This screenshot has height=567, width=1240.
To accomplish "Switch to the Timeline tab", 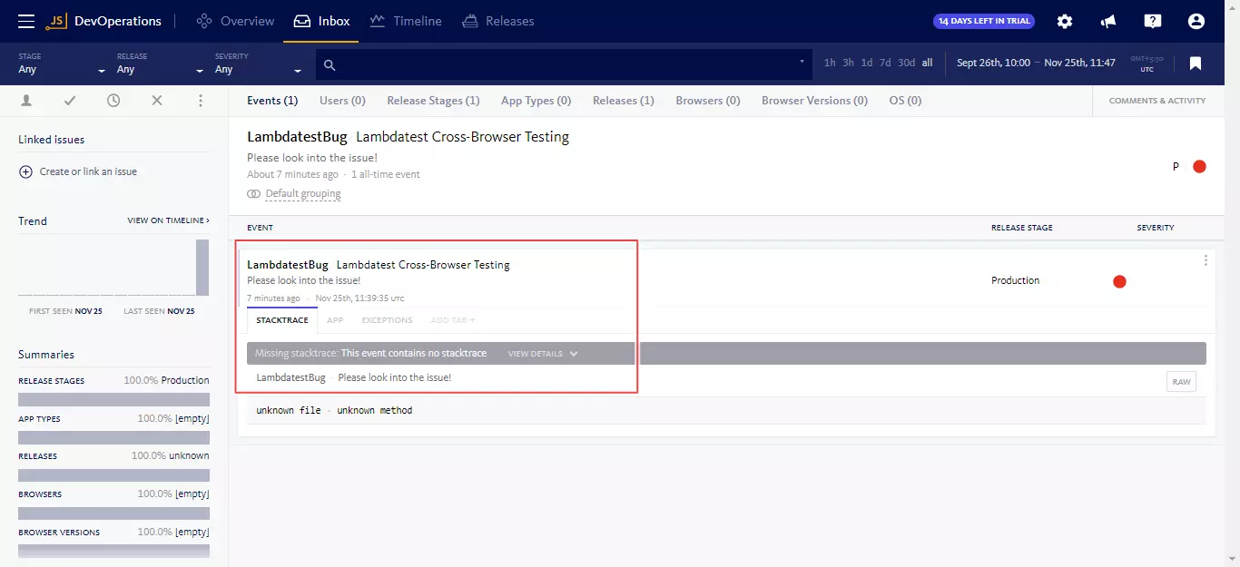I will tap(406, 21).
